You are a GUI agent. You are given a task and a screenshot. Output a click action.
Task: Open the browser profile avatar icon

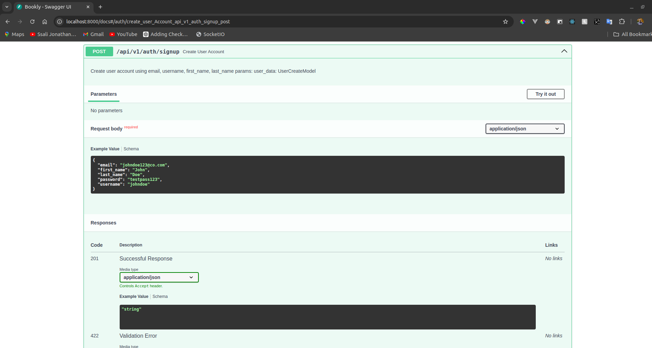coord(640,22)
